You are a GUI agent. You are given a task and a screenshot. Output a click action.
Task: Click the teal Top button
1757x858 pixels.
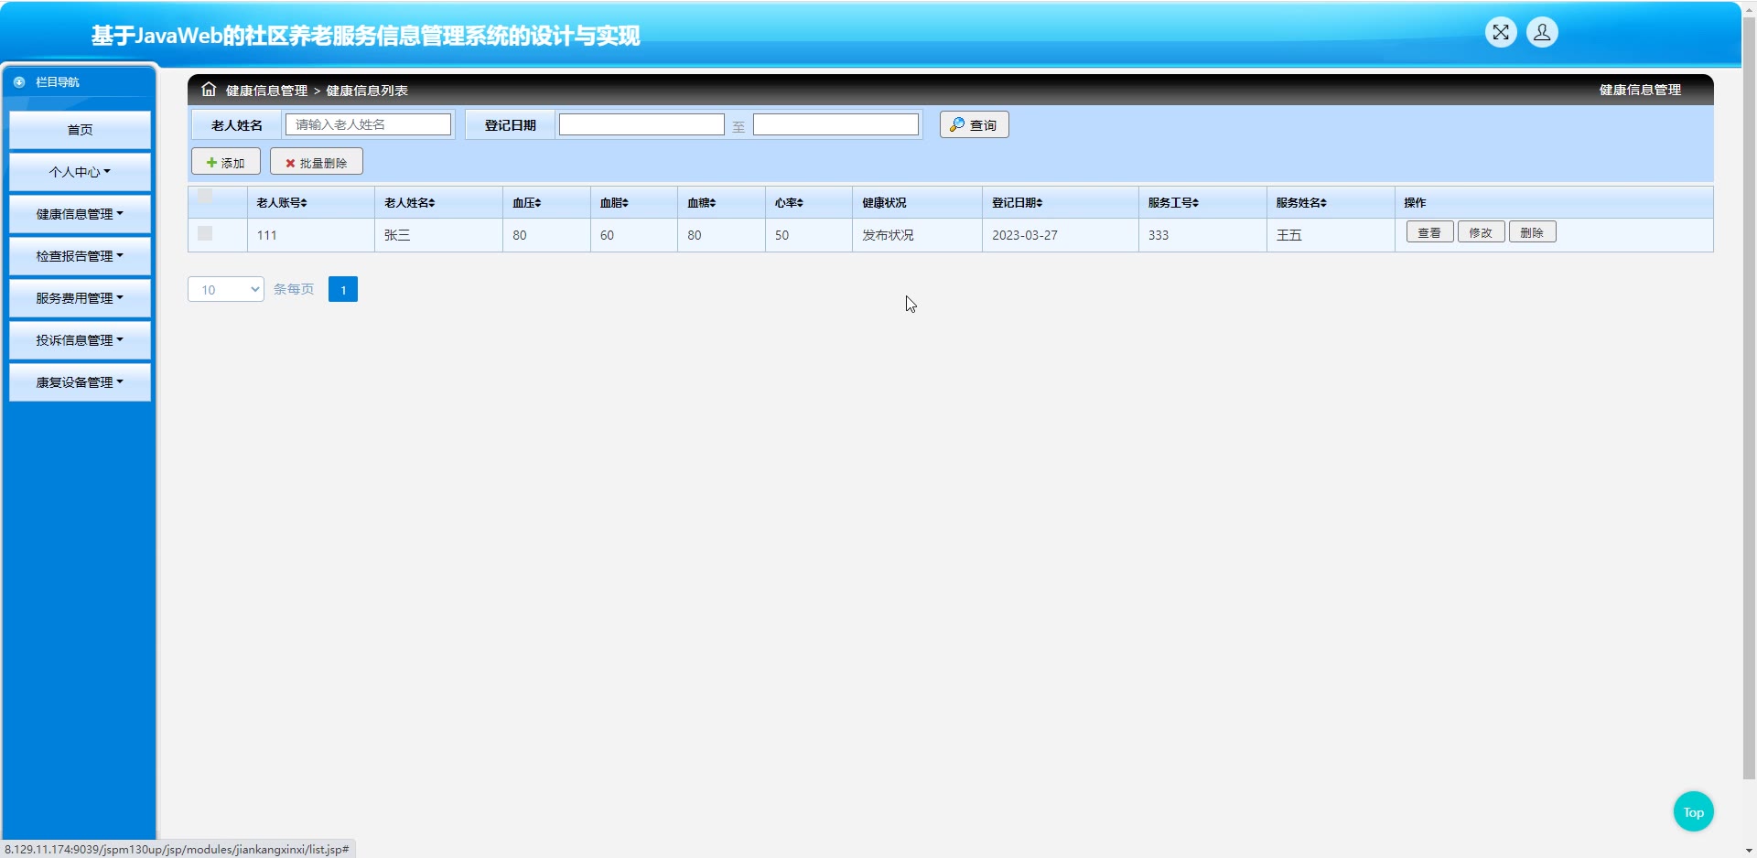[1693, 811]
